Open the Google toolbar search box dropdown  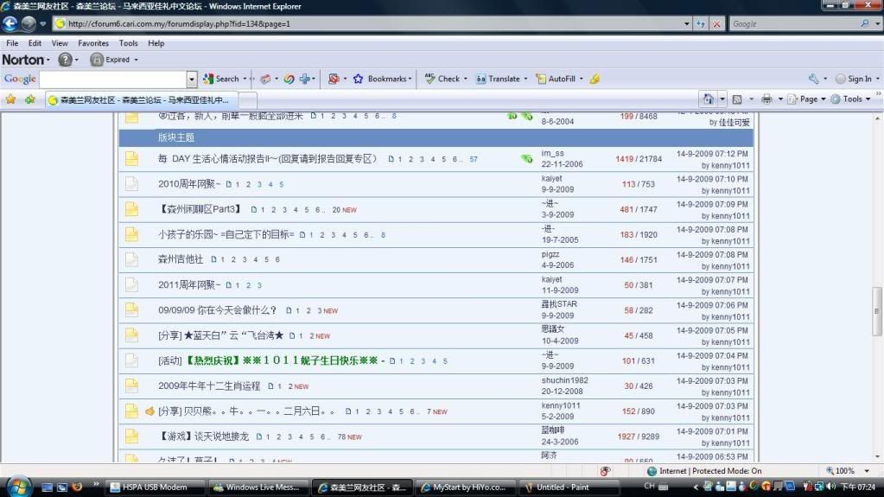point(192,79)
